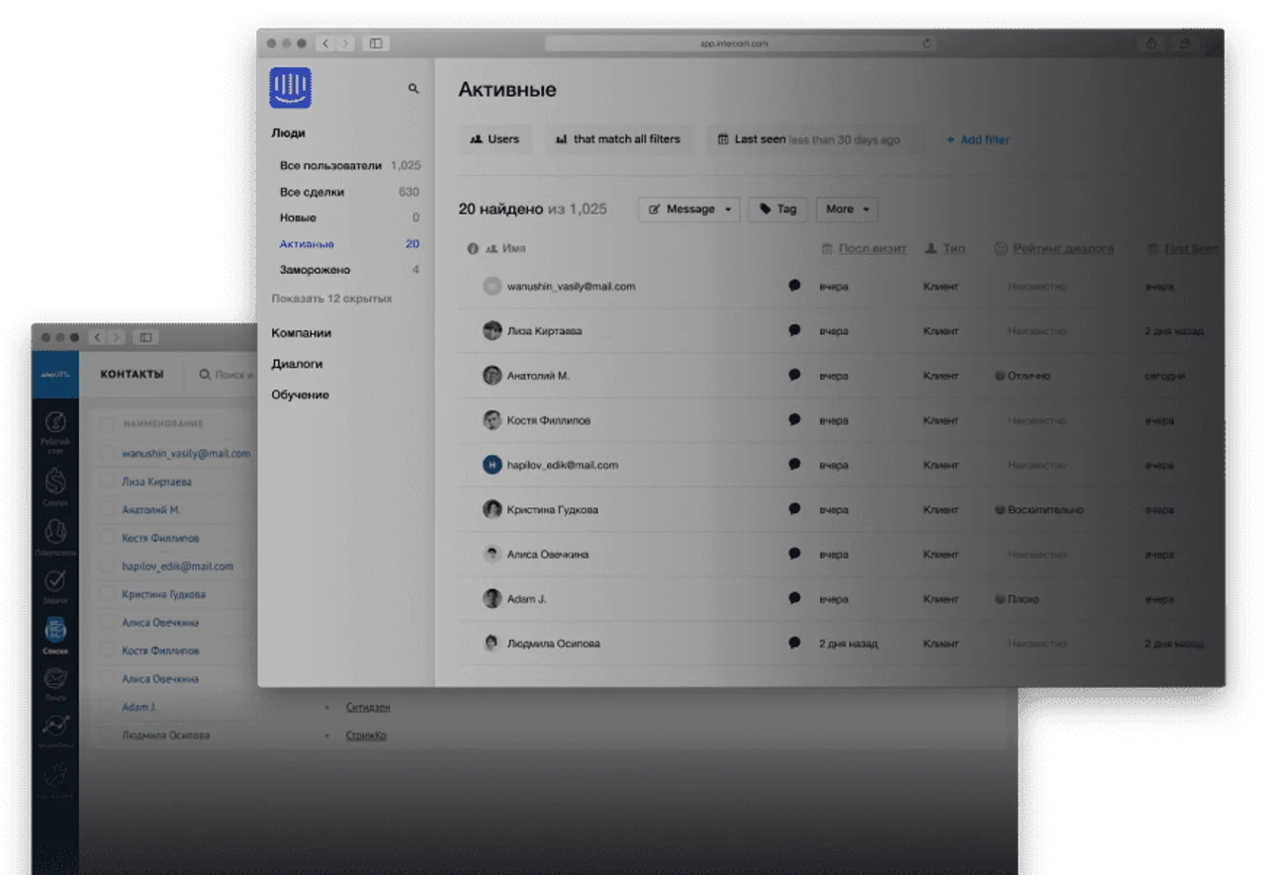The image size is (1266, 875).
Task: Open the chat bubble beside Анатолий М.
Action: click(794, 375)
